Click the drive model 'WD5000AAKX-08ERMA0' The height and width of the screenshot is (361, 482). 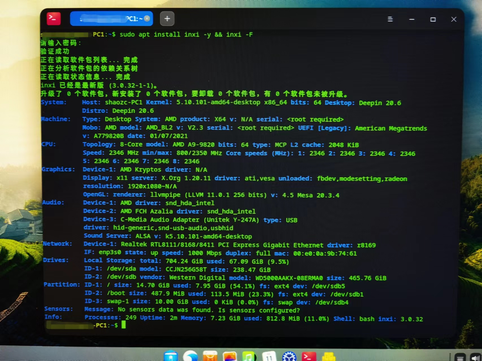coord(289,278)
